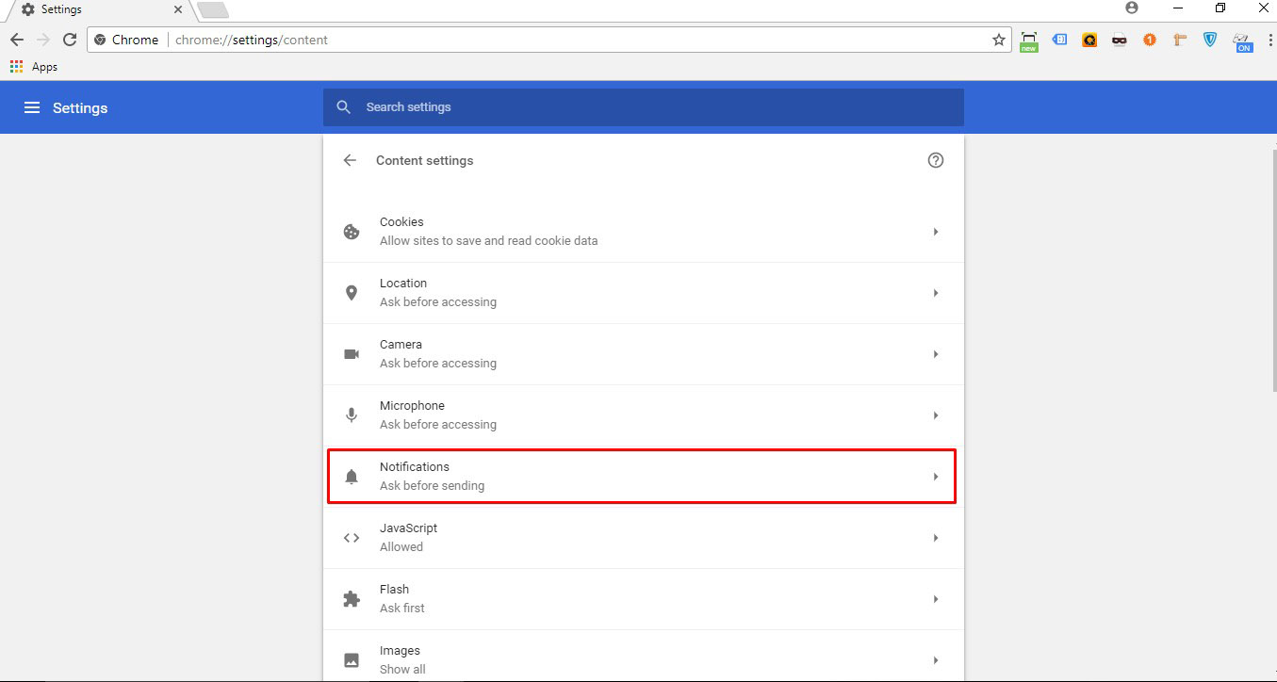
Task: Switch to the Settings browser tab
Action: 85,9
